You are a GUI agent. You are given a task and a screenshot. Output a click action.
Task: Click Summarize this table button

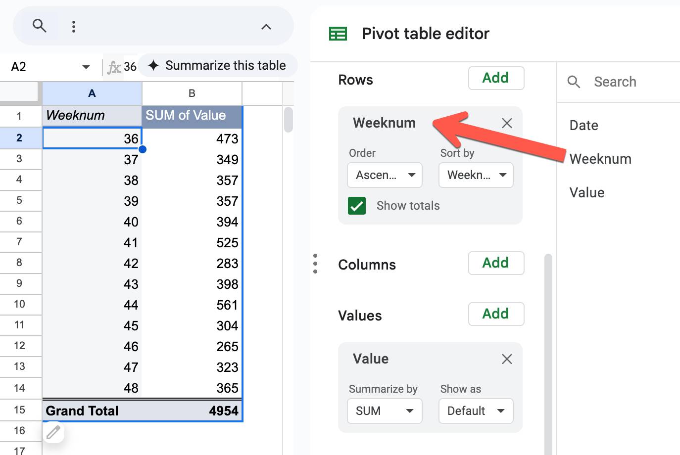217,65
